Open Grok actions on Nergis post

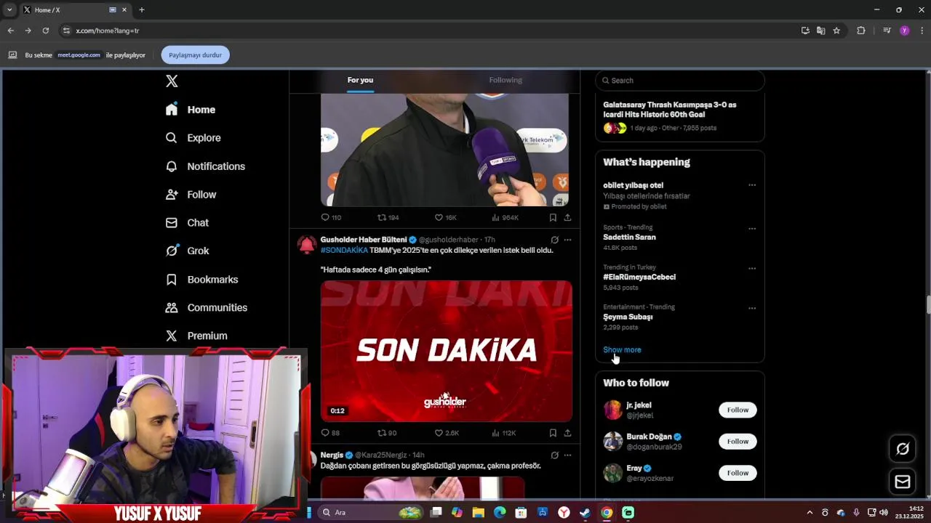[554, 455]
